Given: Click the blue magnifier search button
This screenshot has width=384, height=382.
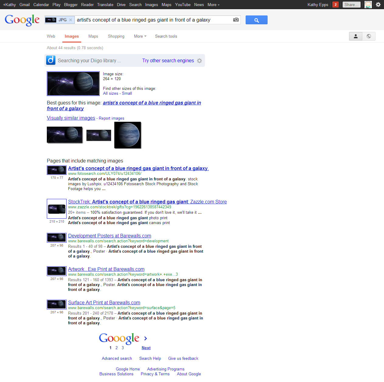Looking at the screenshot, I should pyautogui.click(x=257, y=20).
